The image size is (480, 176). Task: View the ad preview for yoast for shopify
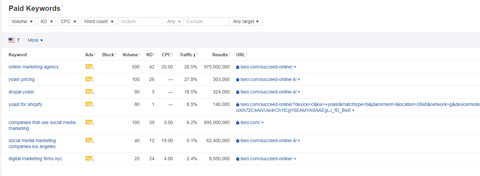[x=90, y=104]
